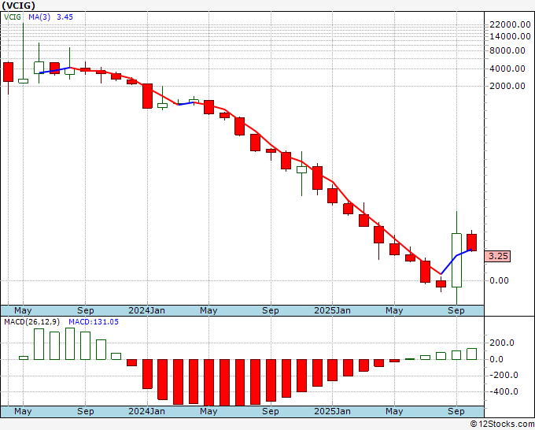The image size is (535, 430).
Task: Click the 2024Jan label on the MACD axis
Action: 146,411
